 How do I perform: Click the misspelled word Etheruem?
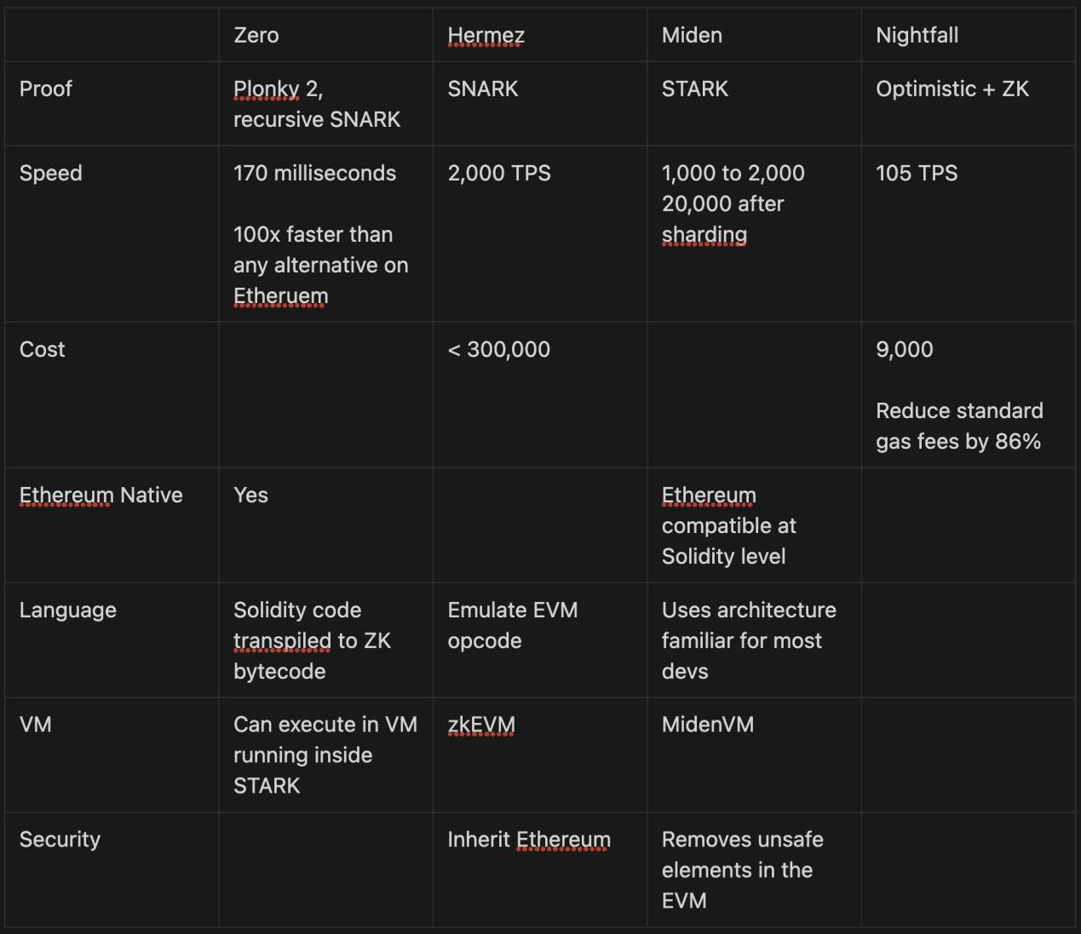tap(280, 295)
